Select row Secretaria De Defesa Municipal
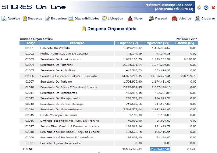 (x=109, y=104)
